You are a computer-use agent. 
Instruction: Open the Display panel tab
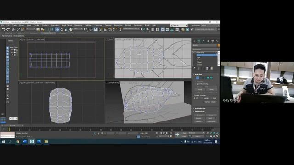coord(212,41)
